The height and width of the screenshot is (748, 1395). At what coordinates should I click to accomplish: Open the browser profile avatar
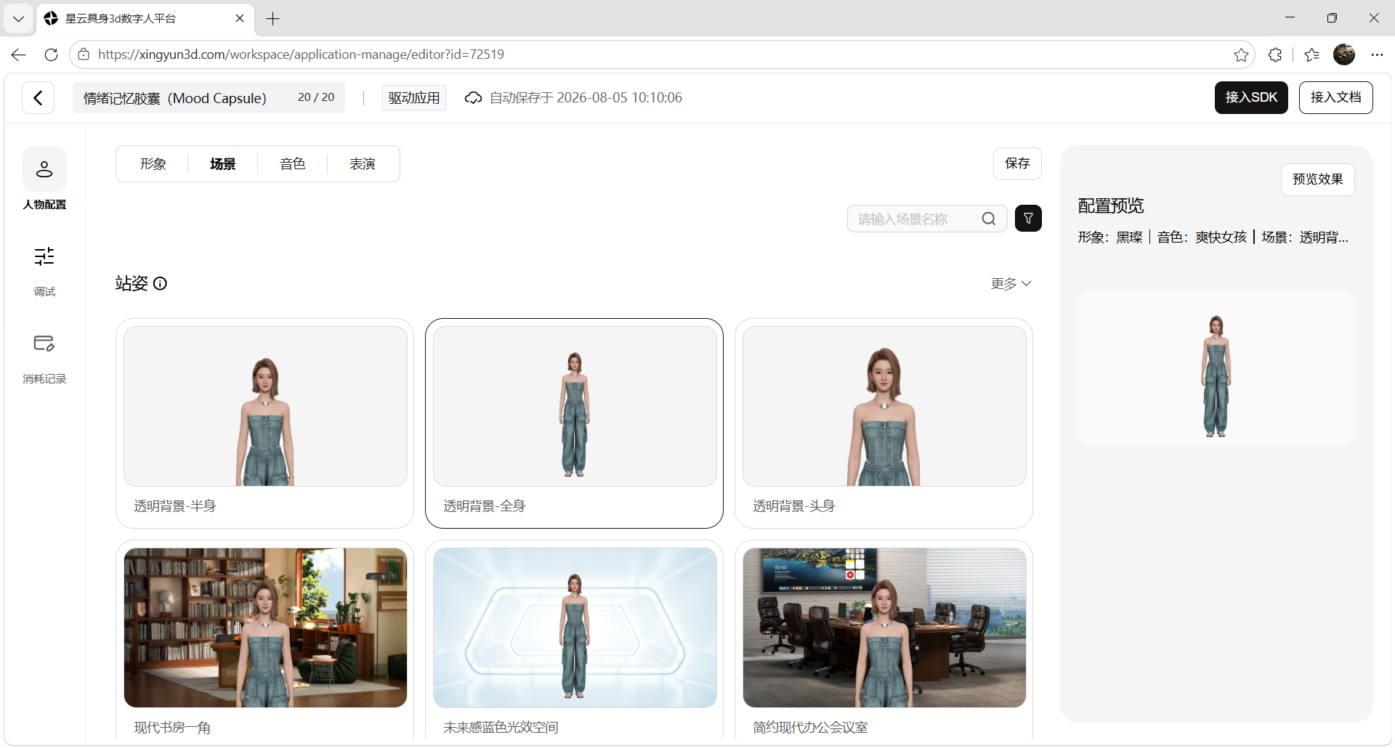(x=1344, y=54)
